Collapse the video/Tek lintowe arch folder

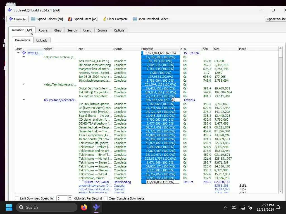[x=24, y=84]
